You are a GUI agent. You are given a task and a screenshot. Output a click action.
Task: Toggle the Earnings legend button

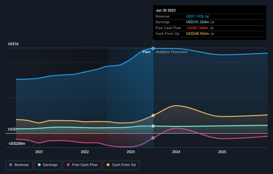pos(48,165)
